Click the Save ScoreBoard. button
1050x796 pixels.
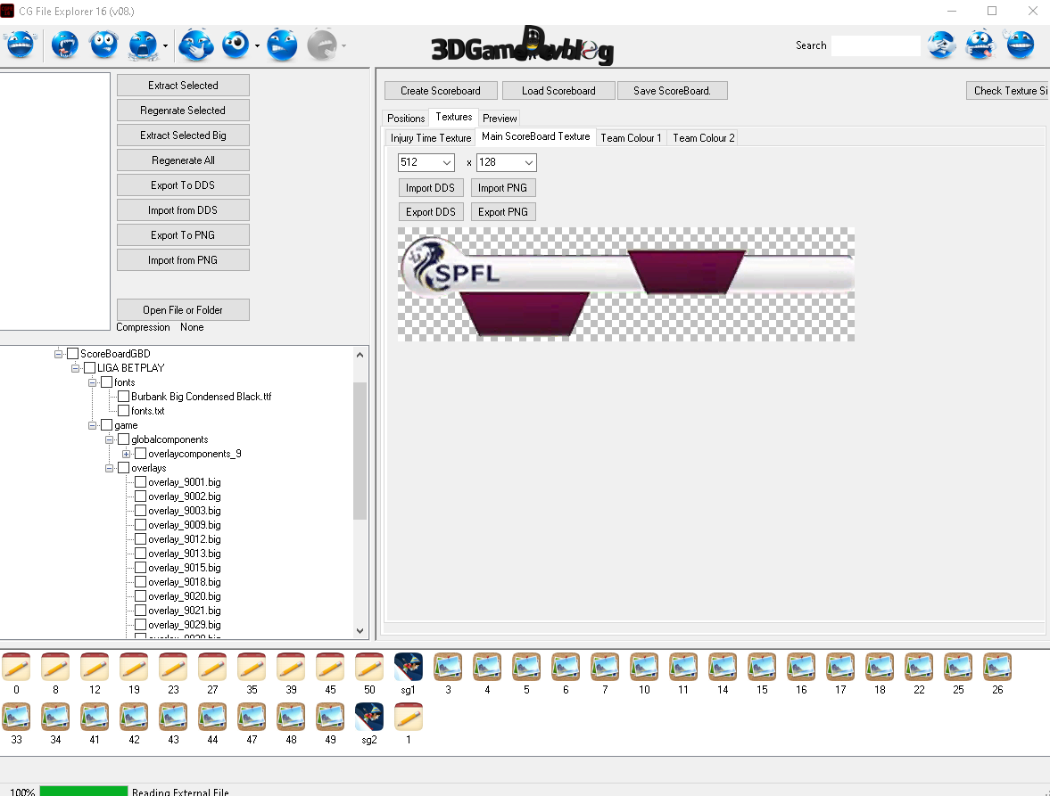click(672, 90)
